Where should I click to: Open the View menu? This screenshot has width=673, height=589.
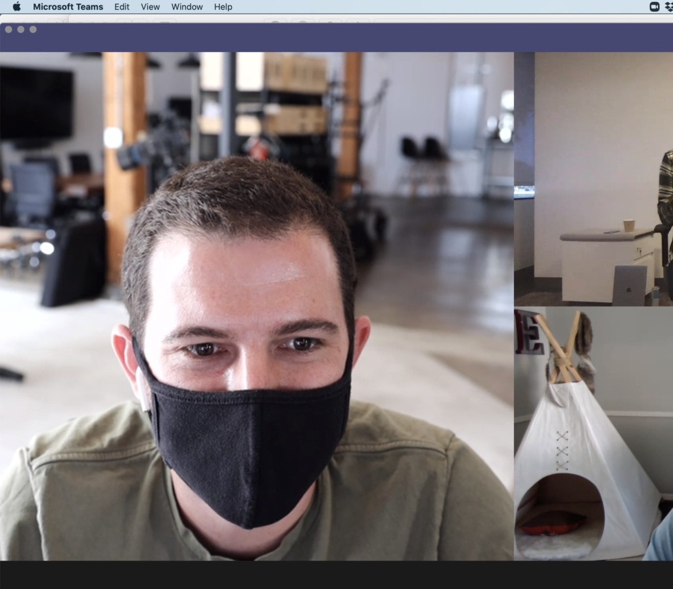[x=151, y=7]
